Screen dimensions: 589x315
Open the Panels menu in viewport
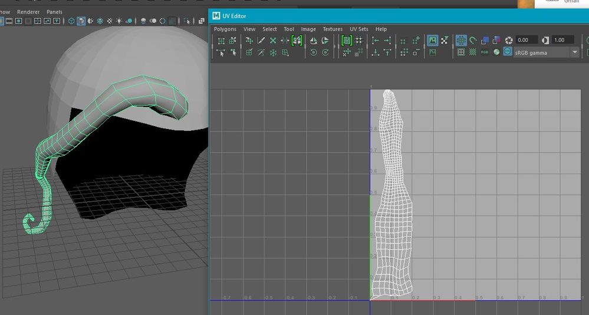point(54,12)
